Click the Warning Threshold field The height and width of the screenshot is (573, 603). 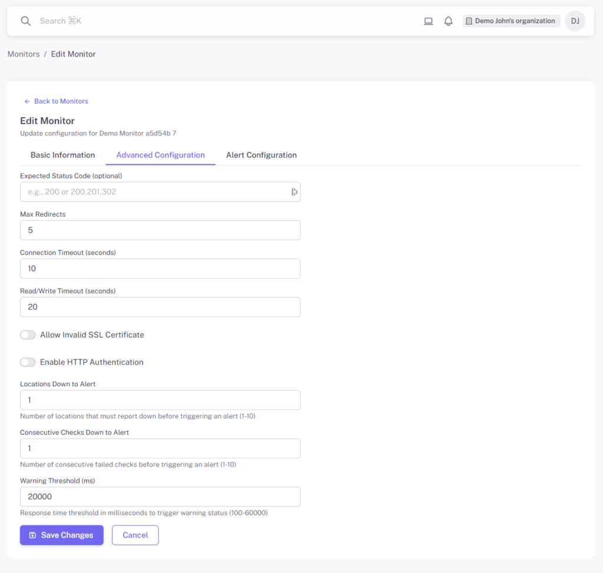160,496
